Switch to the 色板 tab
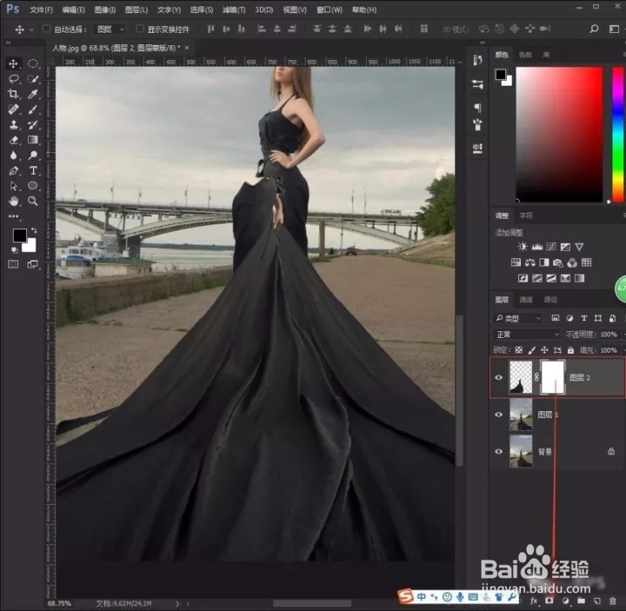 (x=525, y=55)
